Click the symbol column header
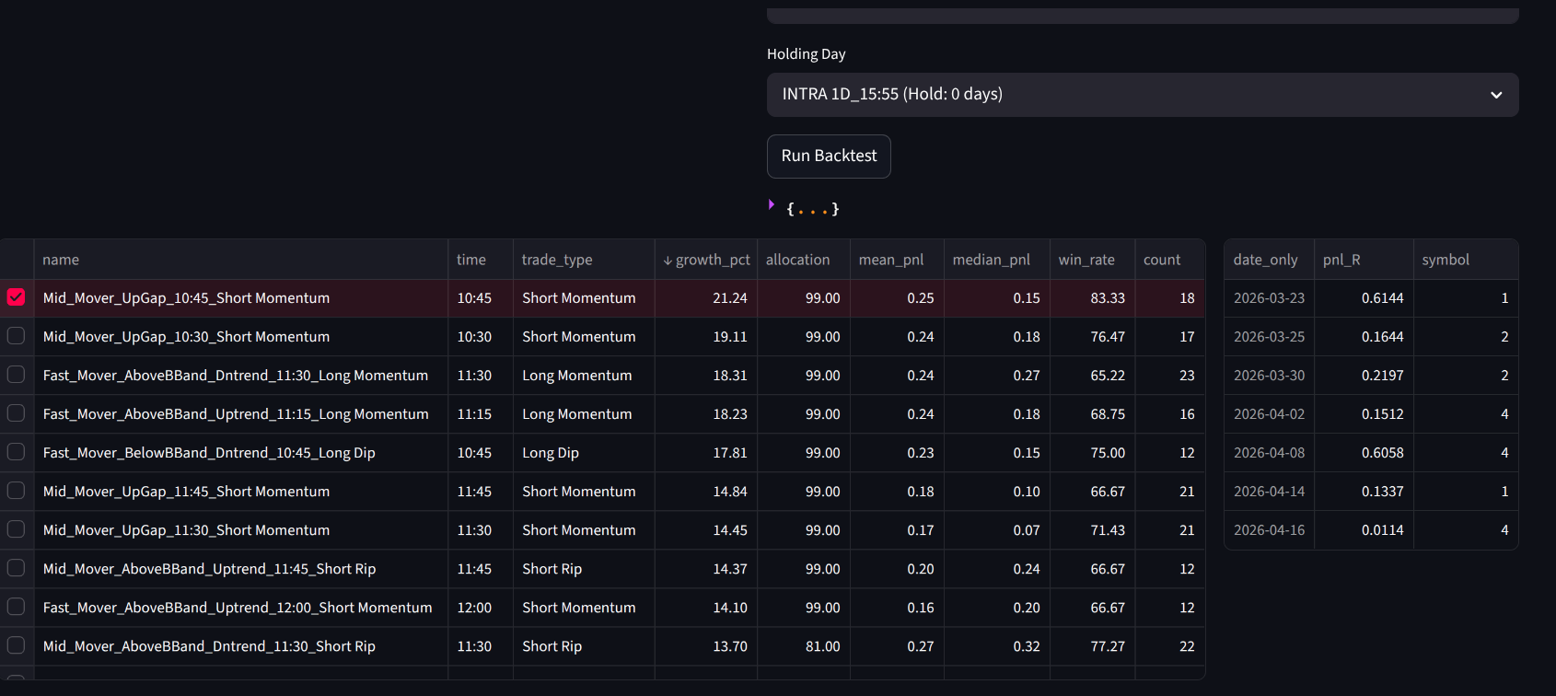1556x696 pixels. [x=1445, y=260]
